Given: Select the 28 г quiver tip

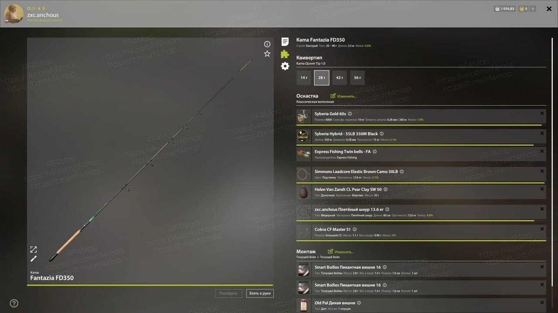Looking at the screenshot, I should click(x=322, y=78).
